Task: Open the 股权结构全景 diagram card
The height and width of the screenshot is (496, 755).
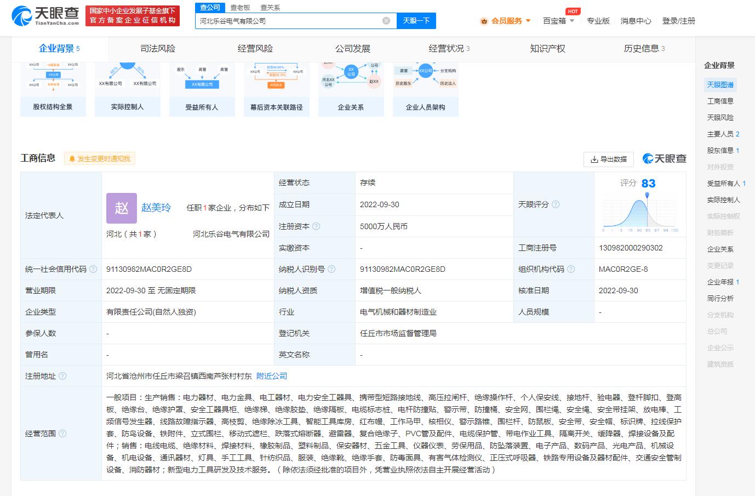Action: 53,89
